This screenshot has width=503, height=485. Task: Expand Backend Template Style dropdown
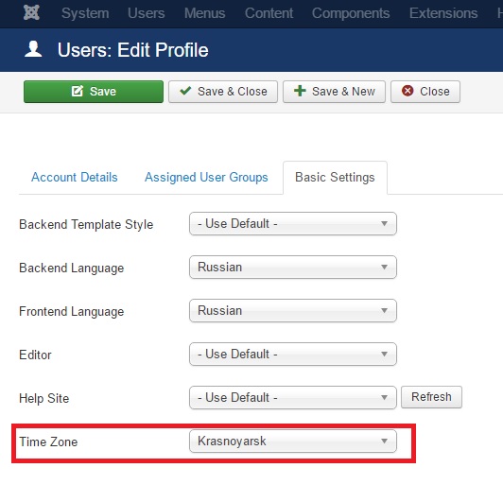(x=293, y=223)
